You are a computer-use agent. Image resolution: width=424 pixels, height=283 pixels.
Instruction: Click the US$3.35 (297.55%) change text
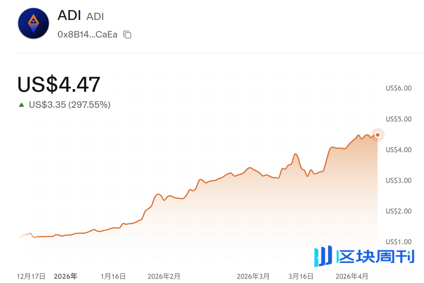pyautogui.click(x=70, y=105)
